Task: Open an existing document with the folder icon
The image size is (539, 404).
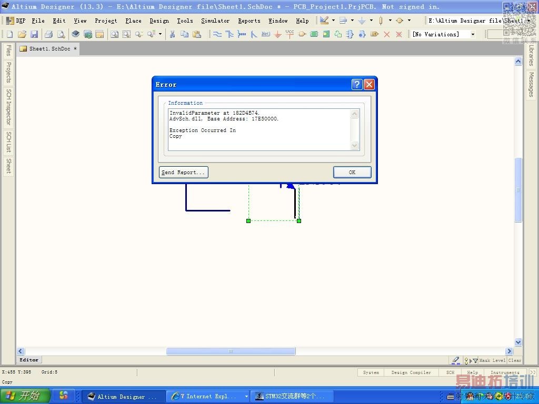Action: point(22,34)
